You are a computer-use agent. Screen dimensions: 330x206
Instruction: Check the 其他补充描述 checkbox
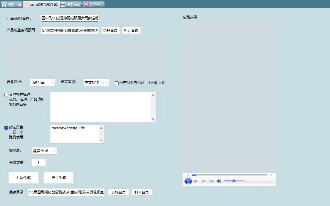[x=6, y=95]
